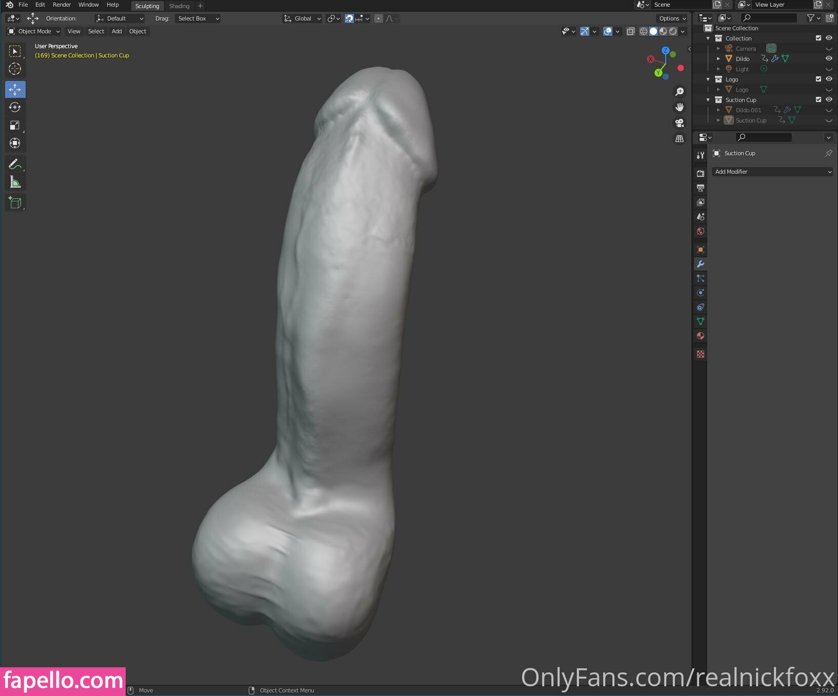838x696 pixels.
Task: Click the new collection icon in outliner
Action: click(830, 18)
